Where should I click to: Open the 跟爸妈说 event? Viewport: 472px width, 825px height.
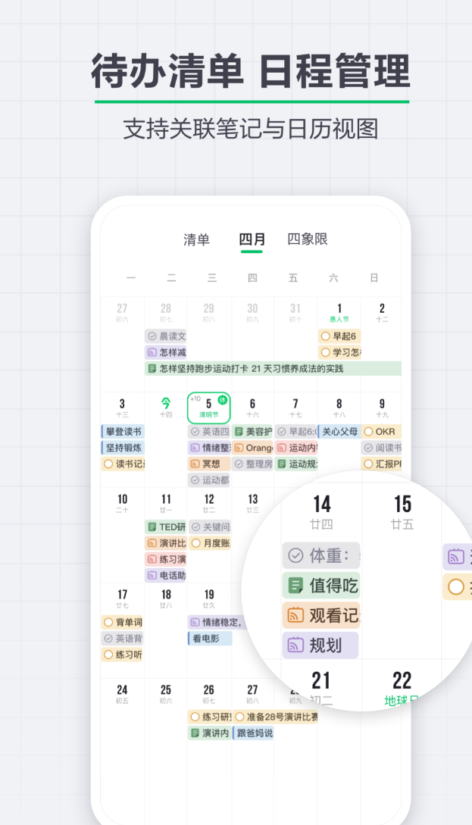253,733
